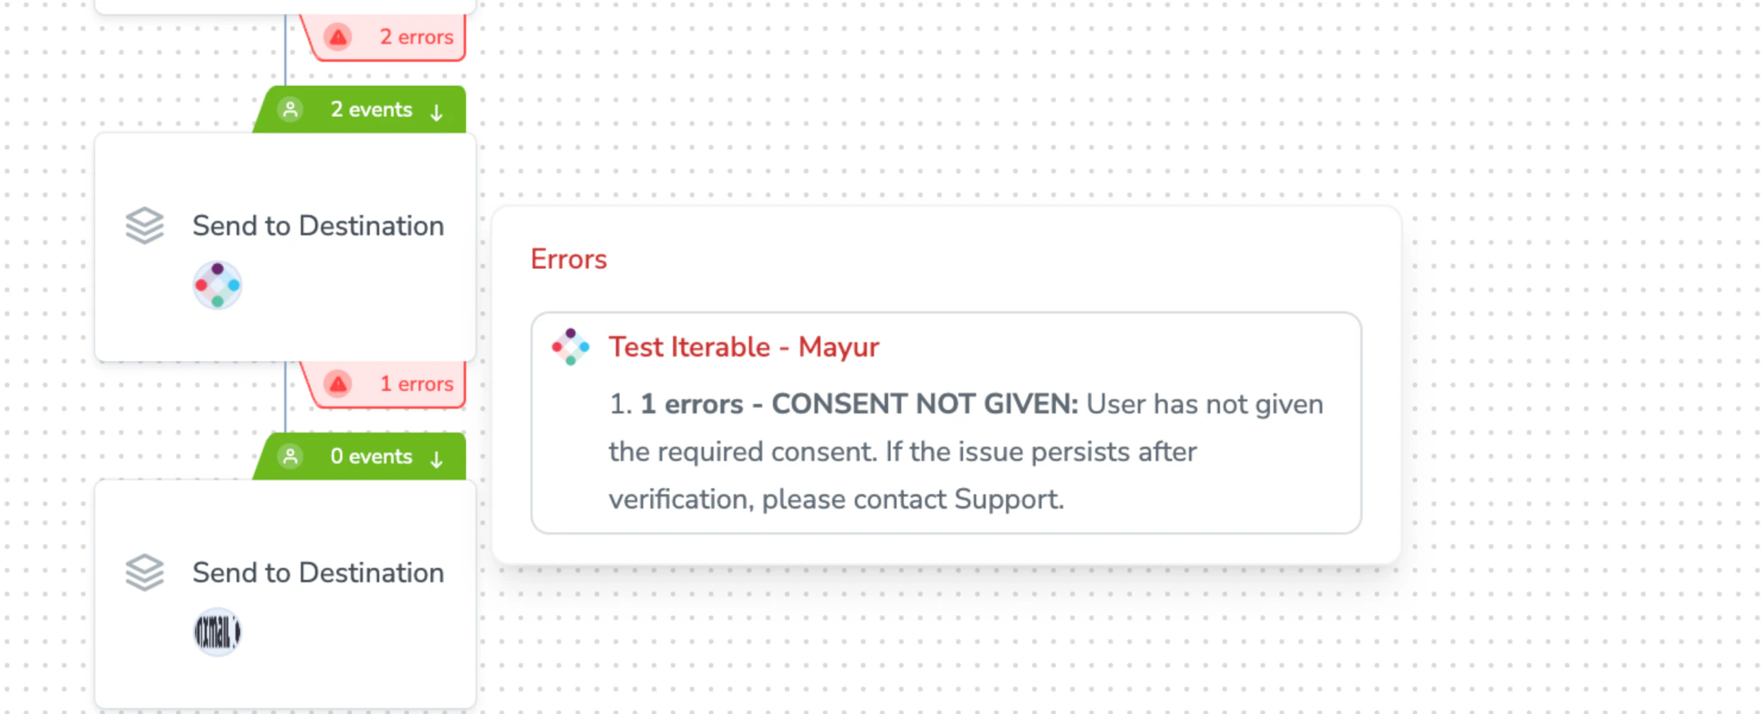
Task: Collapse the Errors details panel
Action: click(x=568, y=259)
